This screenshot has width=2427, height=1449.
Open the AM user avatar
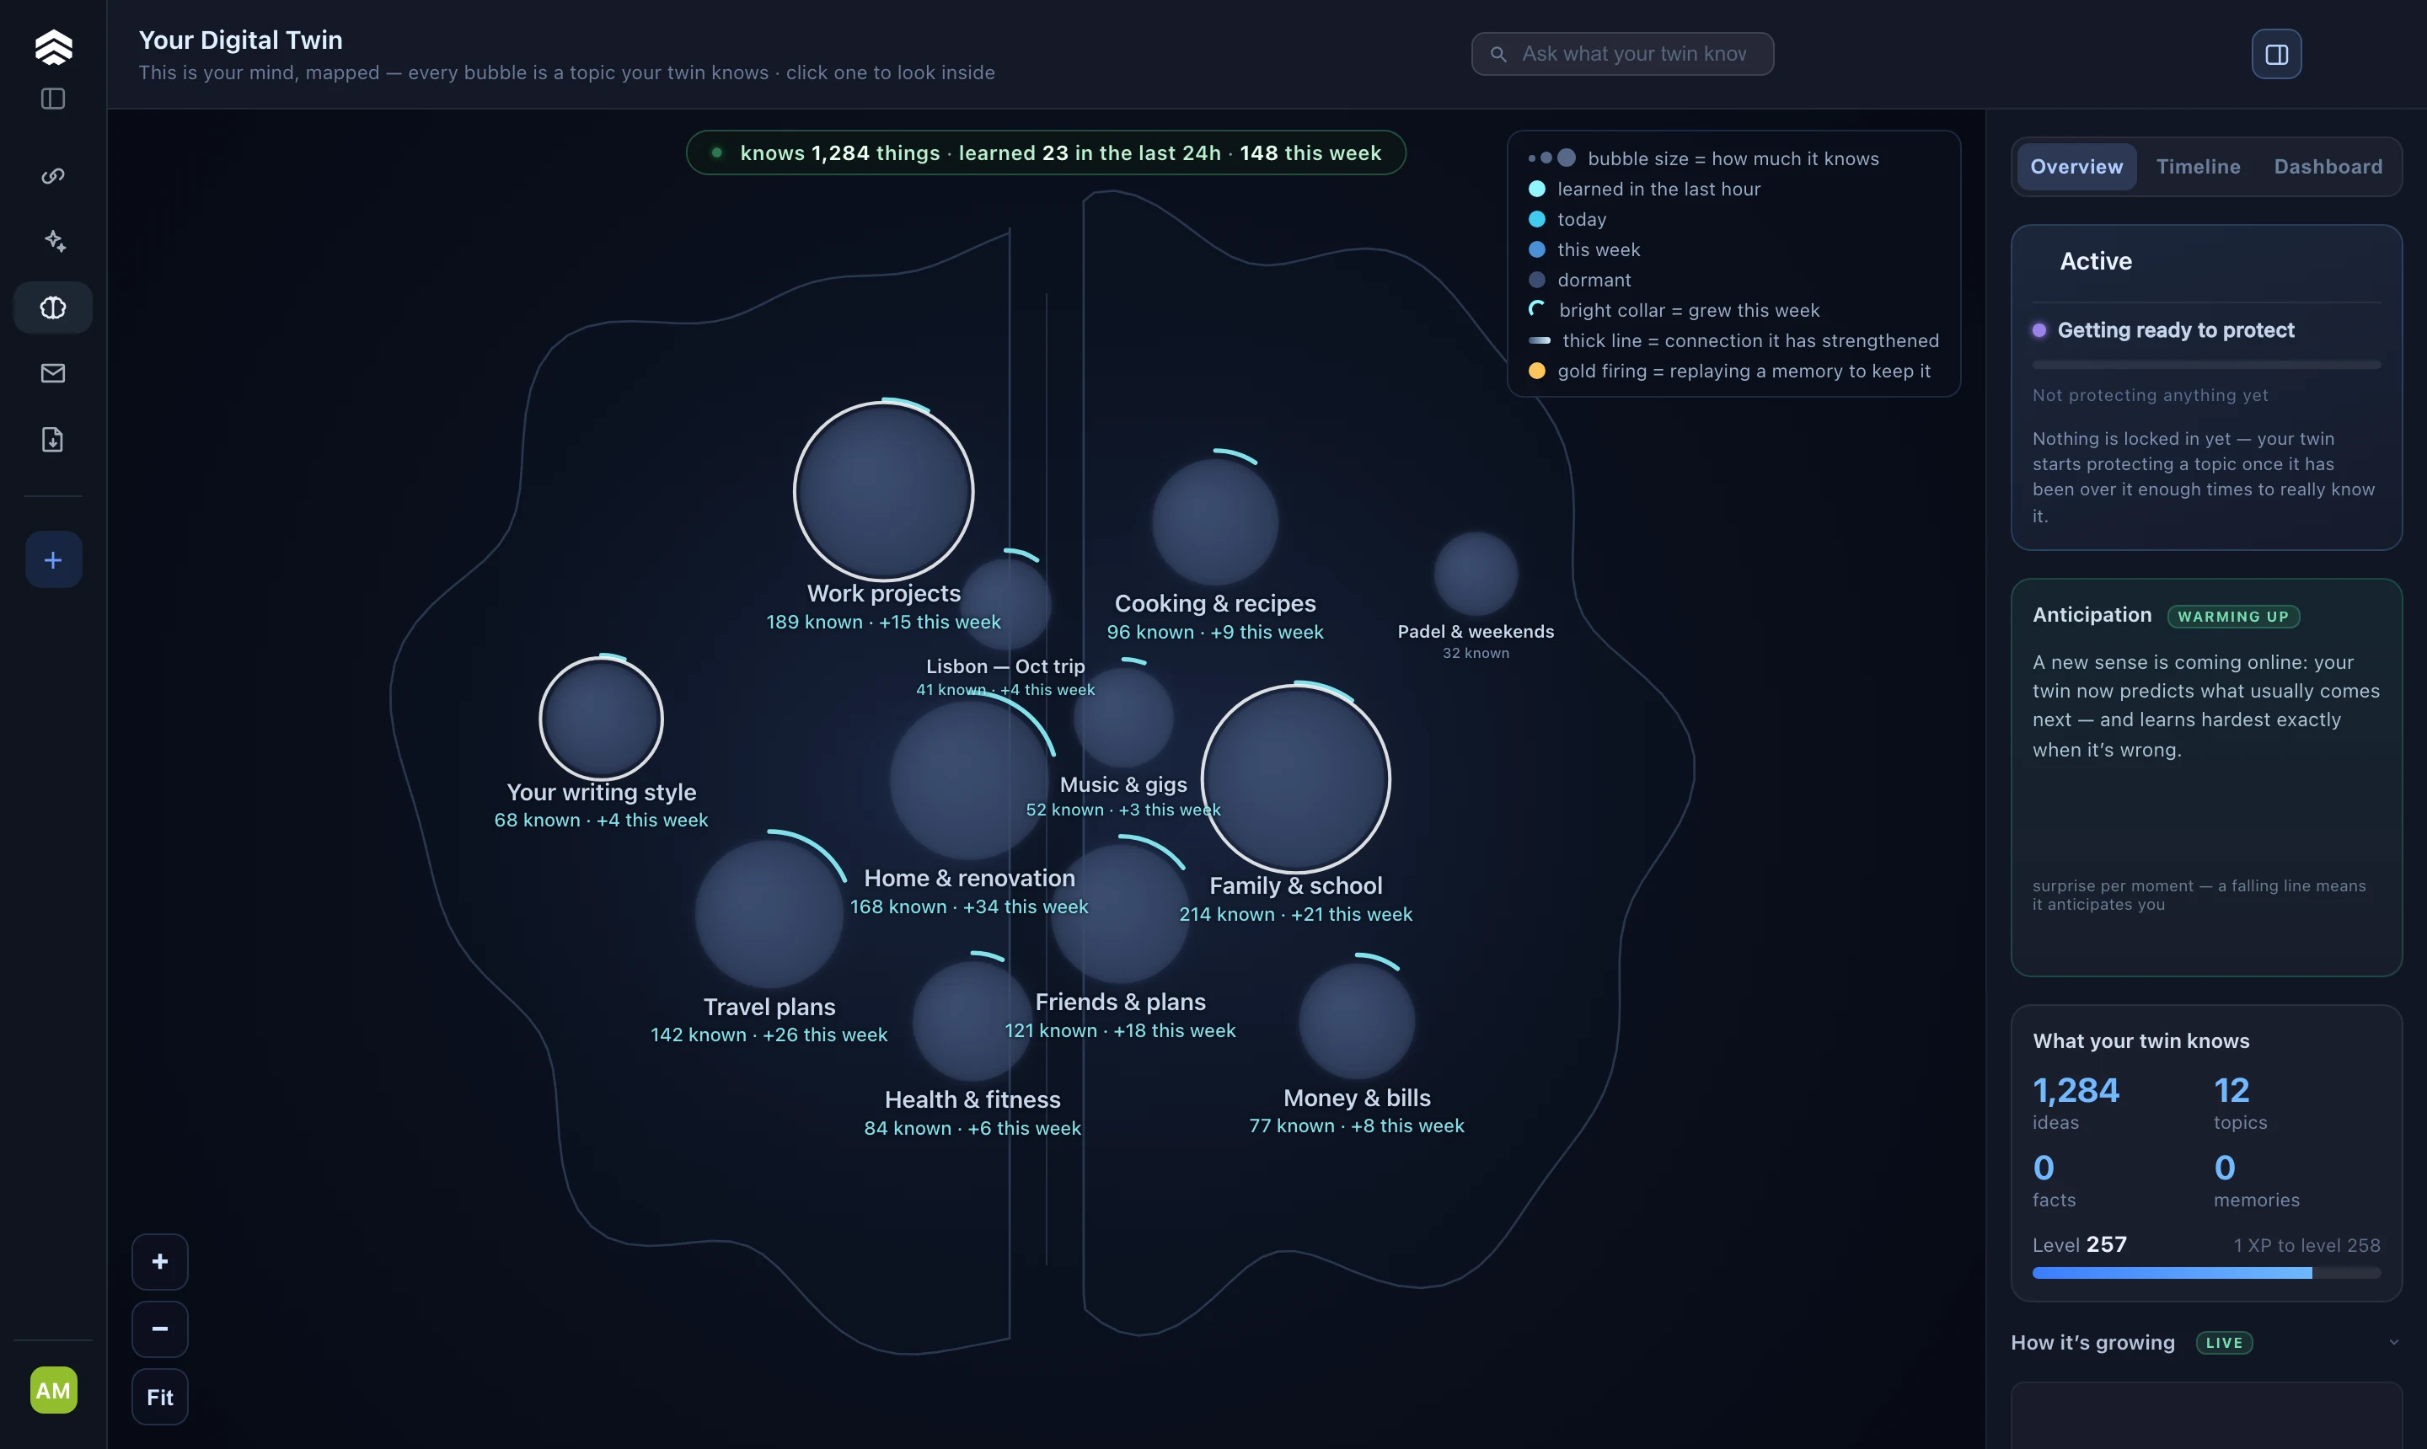coord(53,1389)
